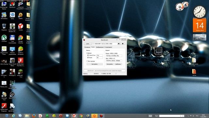
Task: Open the Call of Duty shortcut
Action: 12,28
